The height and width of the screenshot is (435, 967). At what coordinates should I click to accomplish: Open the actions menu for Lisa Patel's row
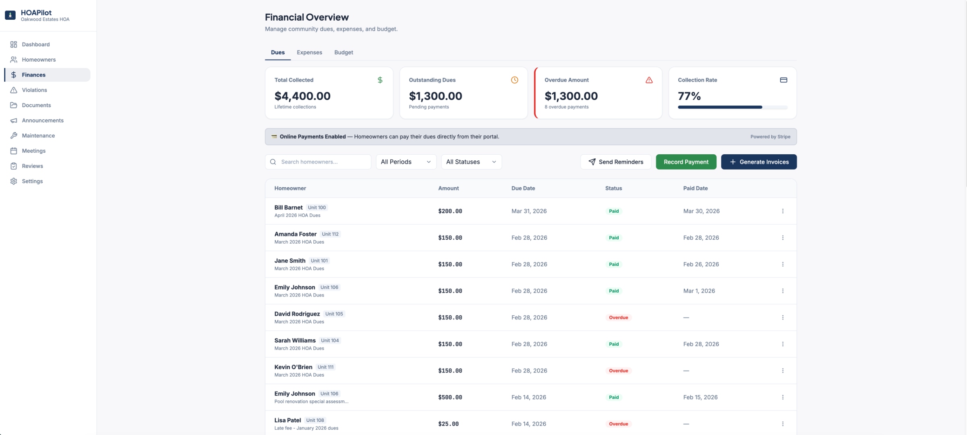[x=783, y=423]
